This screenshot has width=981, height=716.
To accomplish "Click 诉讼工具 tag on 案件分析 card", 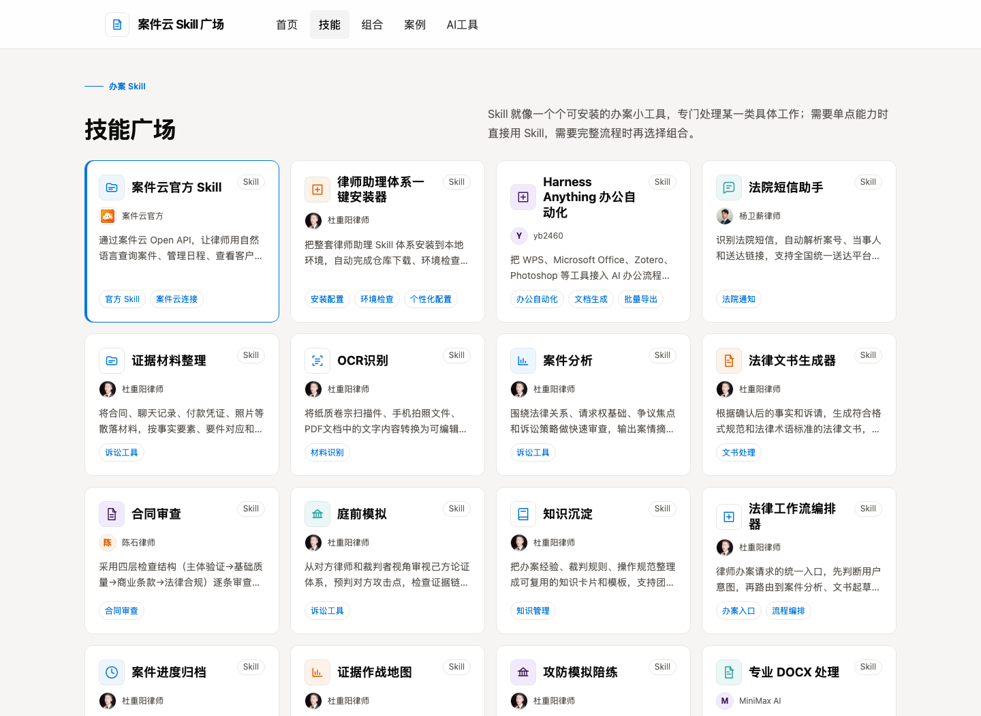I will [x=533, y=453].
